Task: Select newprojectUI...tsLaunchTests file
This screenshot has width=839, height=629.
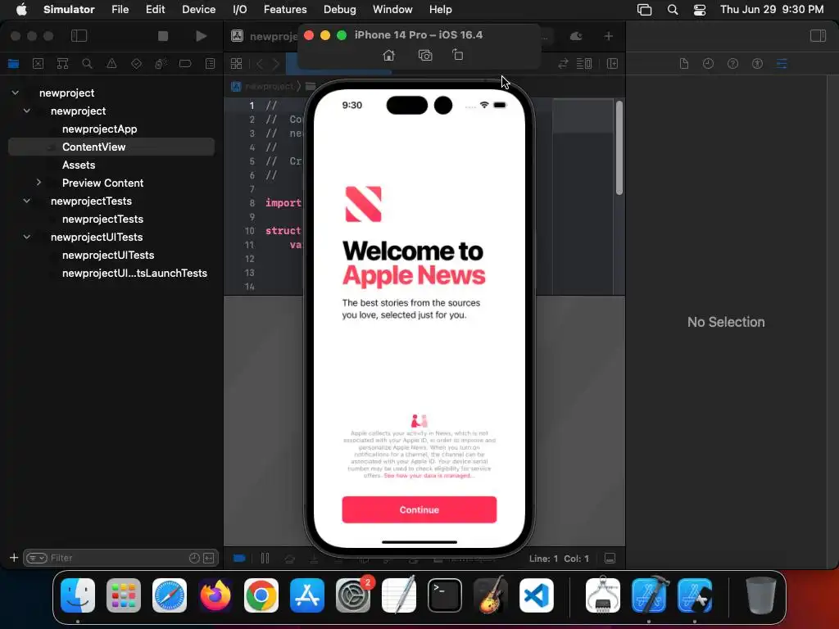Action: tap(134, 273)
